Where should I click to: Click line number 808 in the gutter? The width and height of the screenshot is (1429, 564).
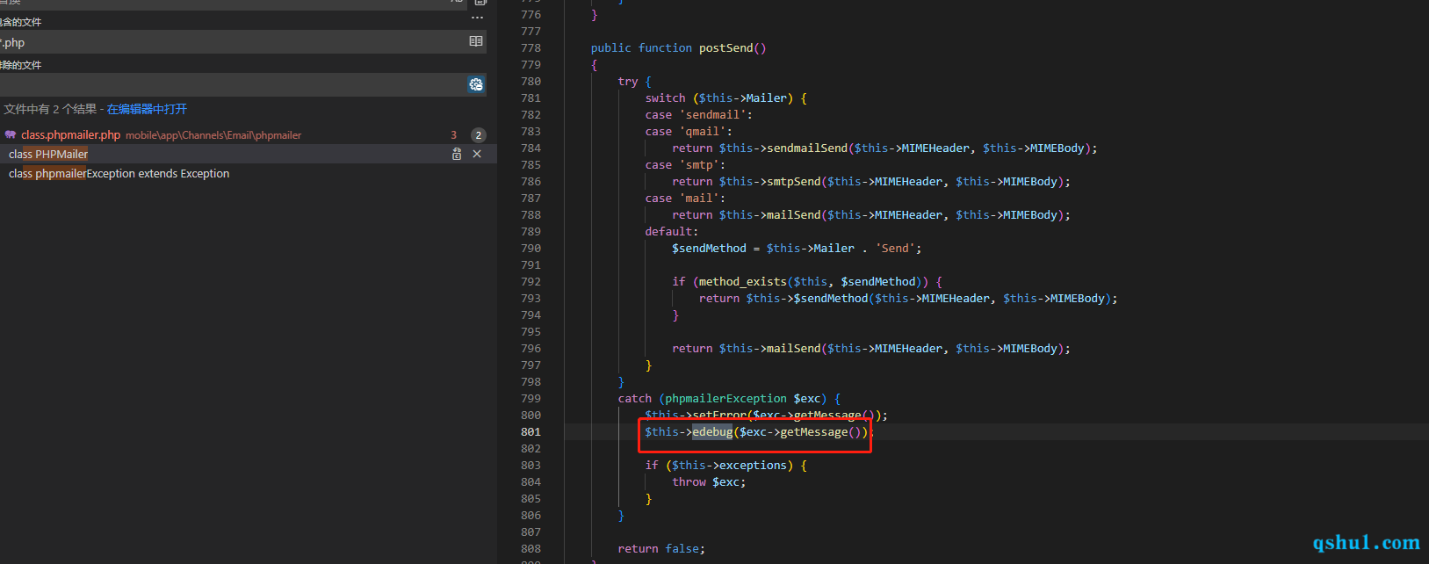click(530, 548)
